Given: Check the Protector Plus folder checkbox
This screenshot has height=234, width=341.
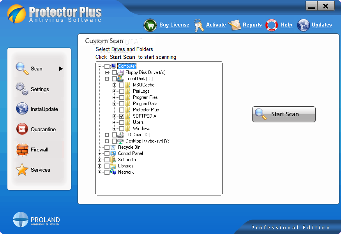Looking at the screenshot, I should [x=122, y=110].
